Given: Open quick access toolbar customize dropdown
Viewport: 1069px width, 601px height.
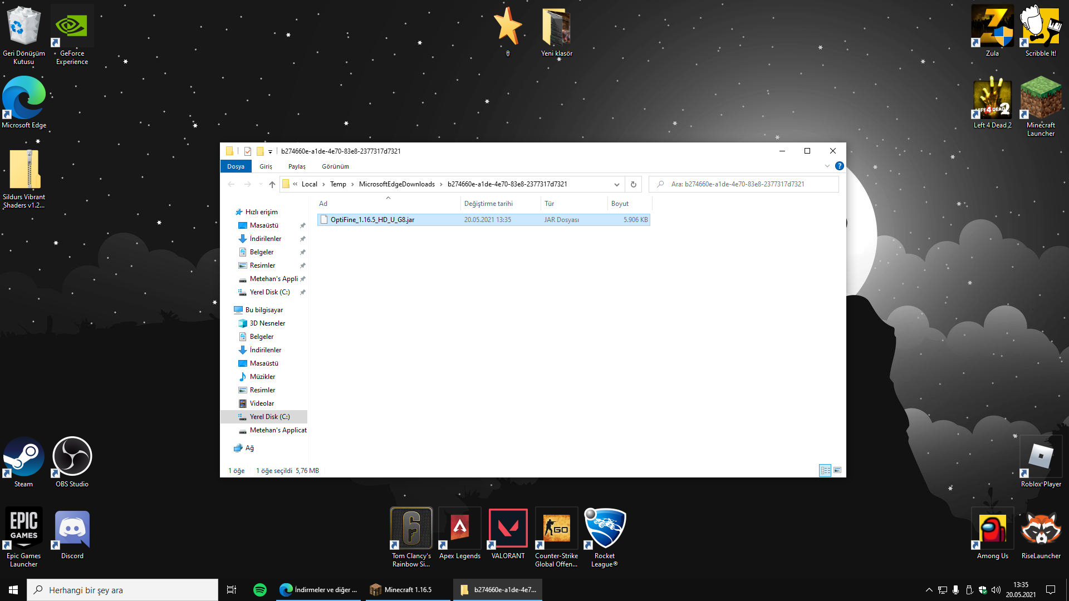Looking at the screenshot, I should tap(270, 151).
